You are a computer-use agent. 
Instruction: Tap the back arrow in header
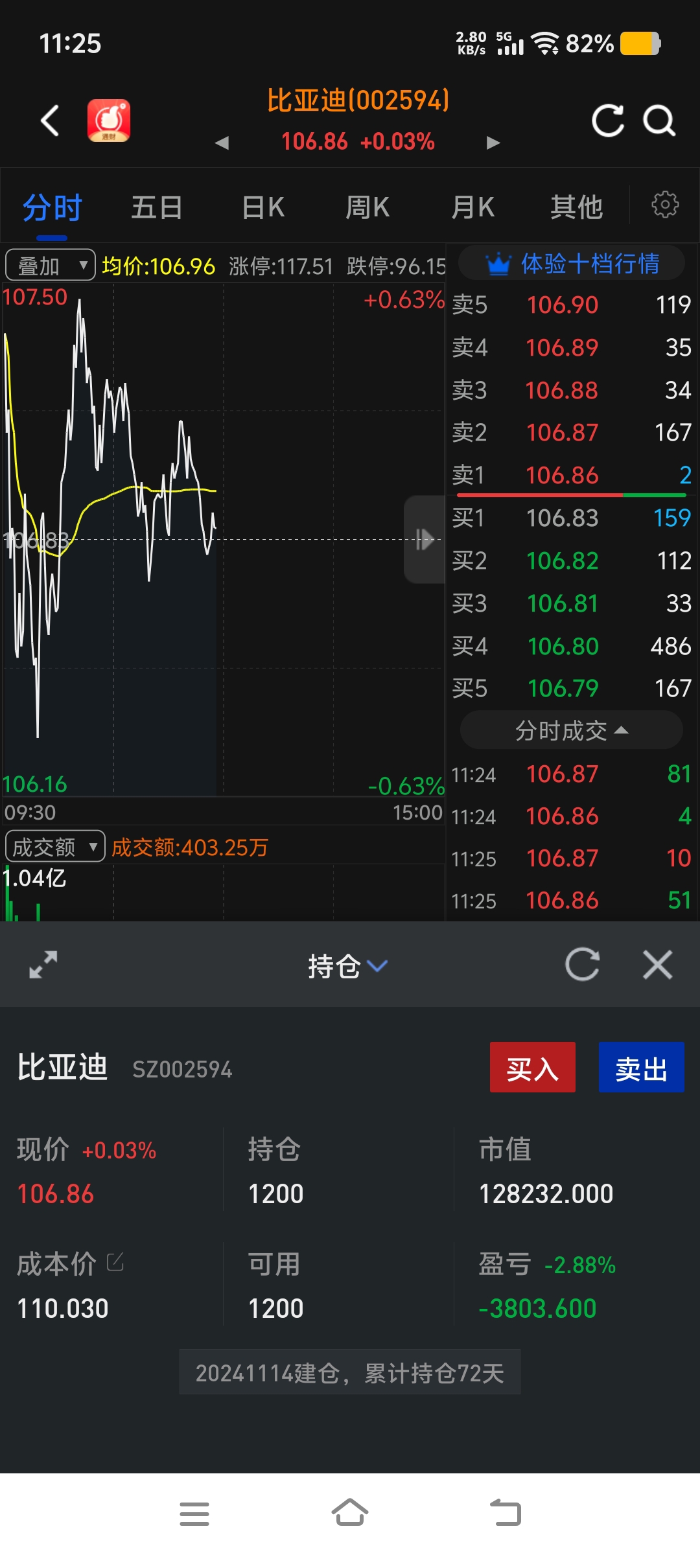(x=50, y=121)
